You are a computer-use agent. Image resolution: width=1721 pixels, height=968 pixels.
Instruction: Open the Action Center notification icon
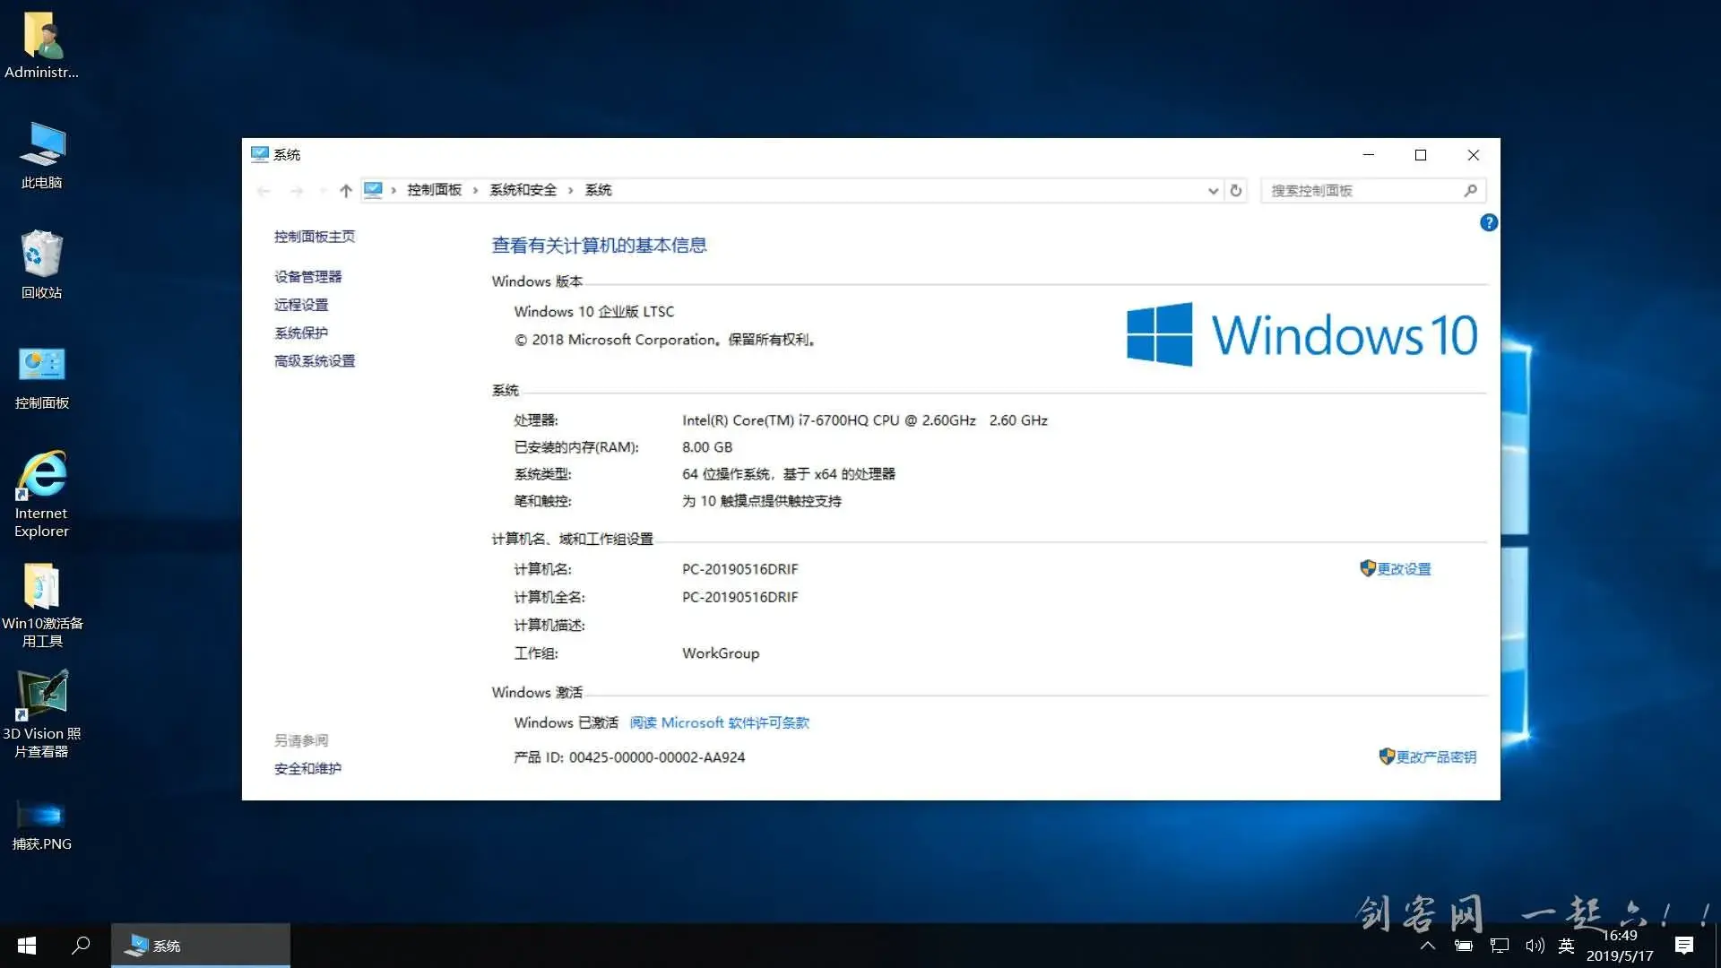(1684, 946)
